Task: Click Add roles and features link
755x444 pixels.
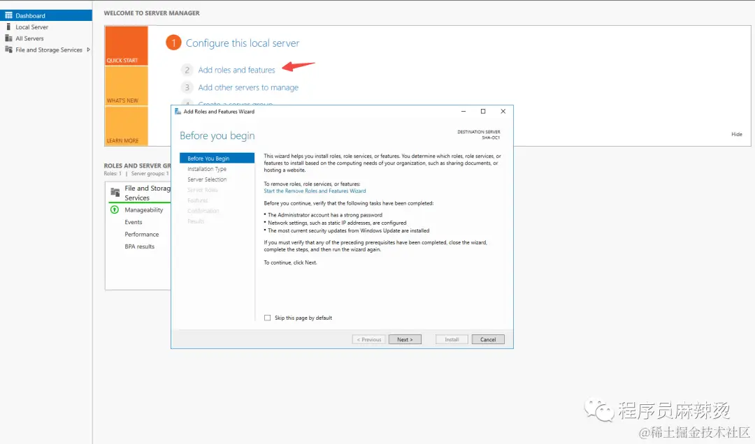Action: click(236, 70)
